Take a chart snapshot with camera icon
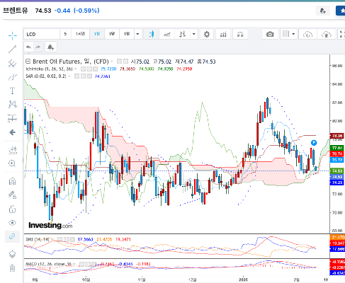Viewport: 345px width, 283px height. (x=270, y=35)
